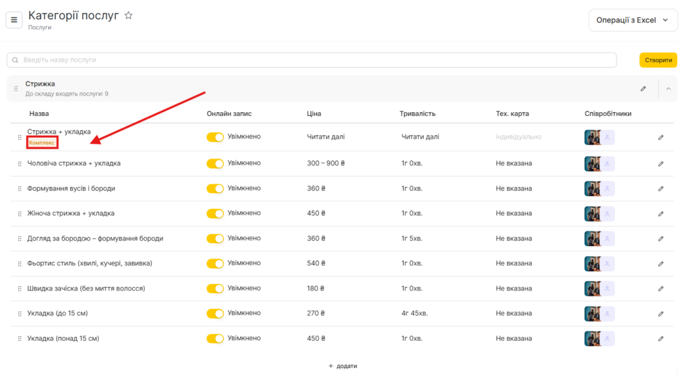The image size is (679, 376).
Task: Click the Послуги breadcrumb under the title
Action: pos(39,27)
